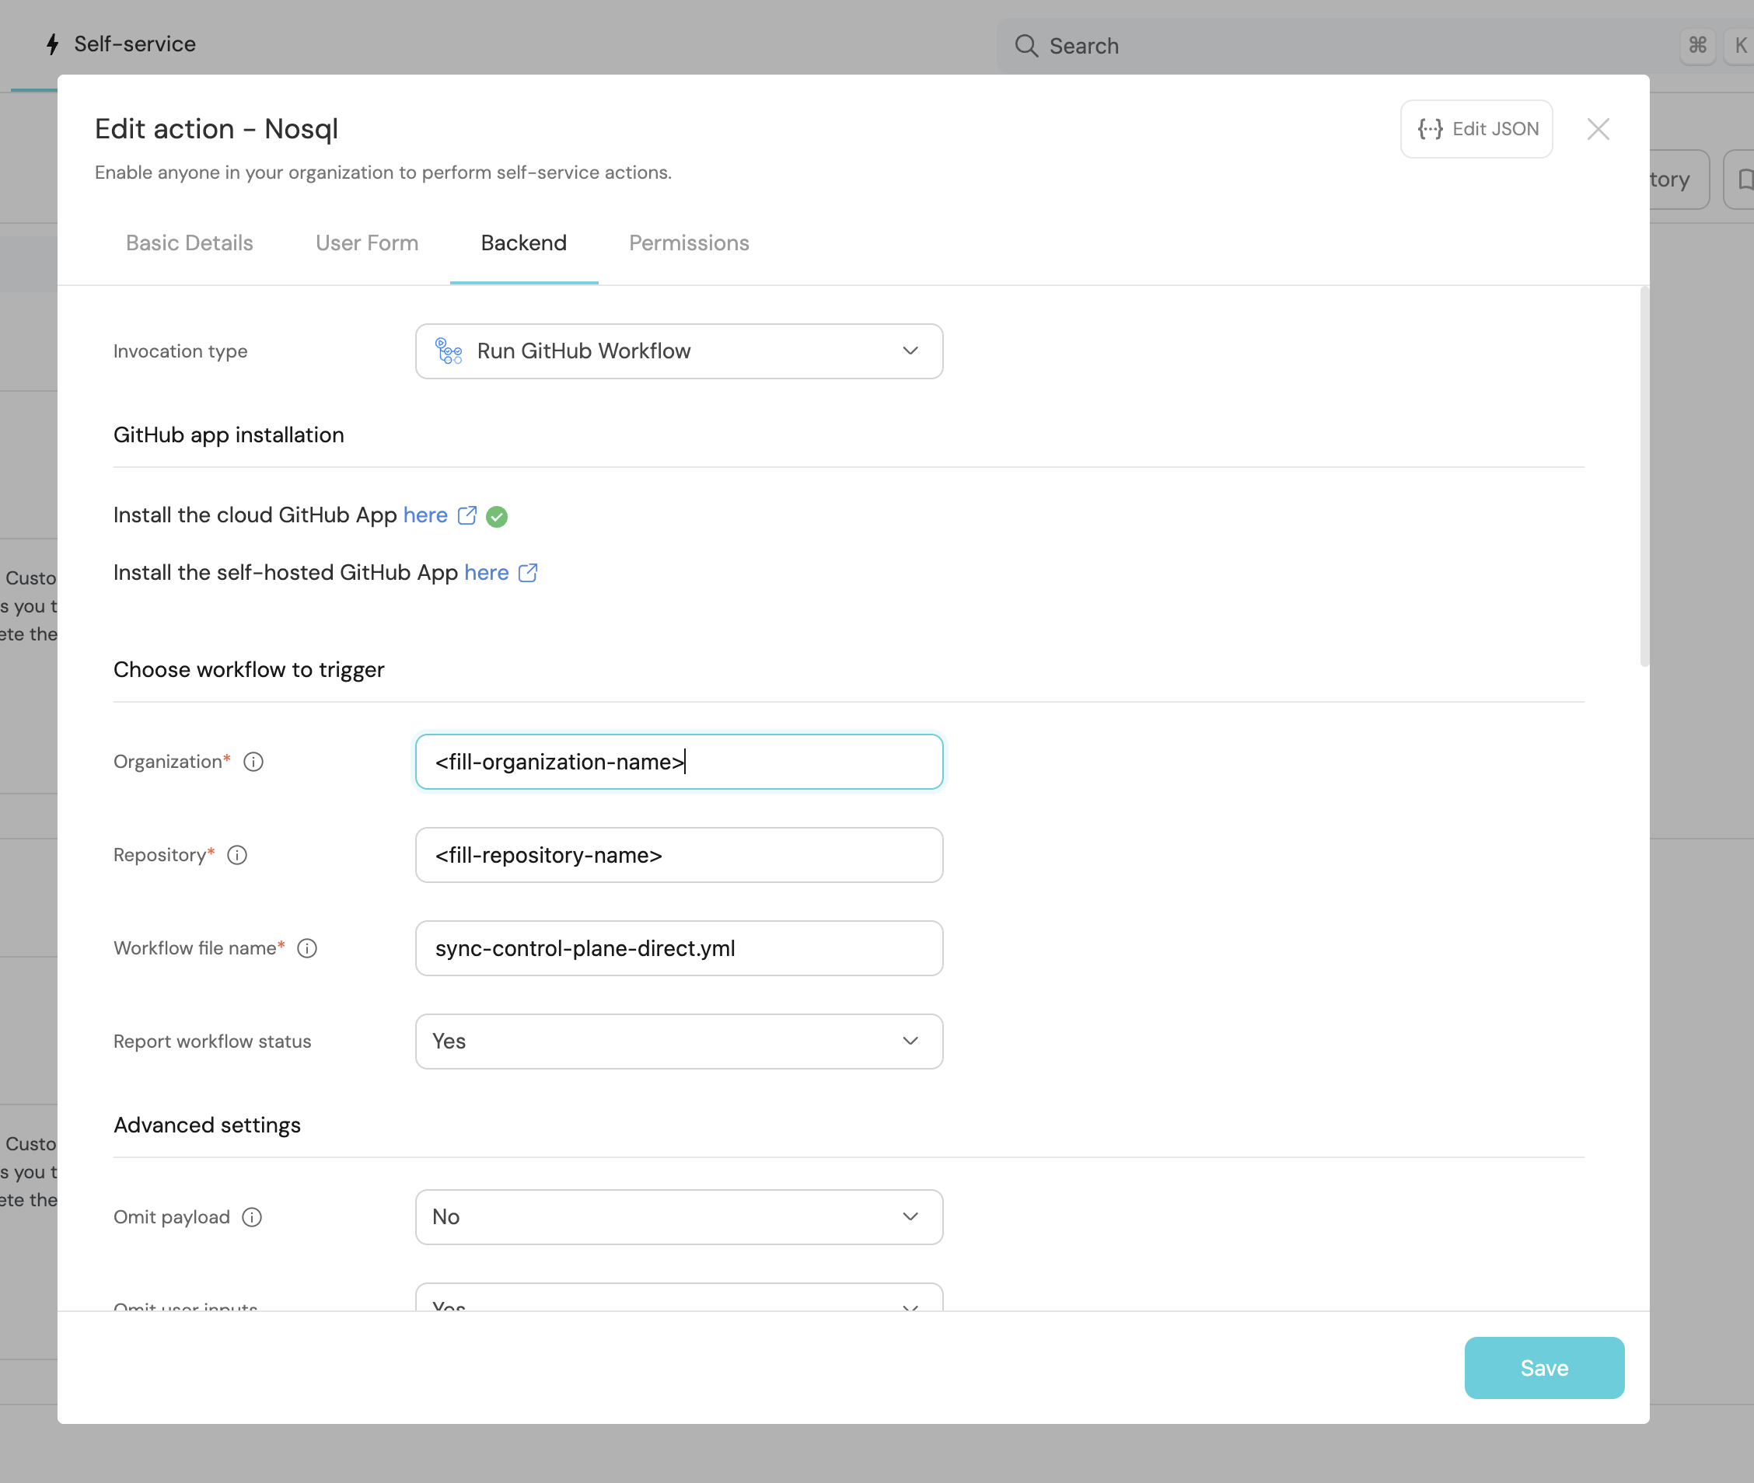Click the Repository name input field
Image resolution: width=1754 pixels, height=1483 pixels.
click(x=679, y=855)
